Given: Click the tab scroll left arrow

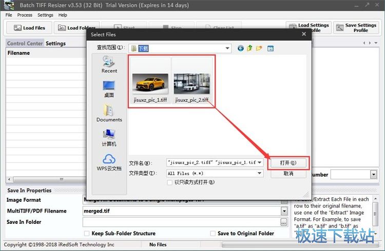Looking at the screenshot, I should tap(364, 43).
